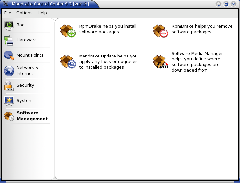240x183 pixels.
Task: Click the X logo in title bar
Action: pyautogui.click(x=6, y=4)
